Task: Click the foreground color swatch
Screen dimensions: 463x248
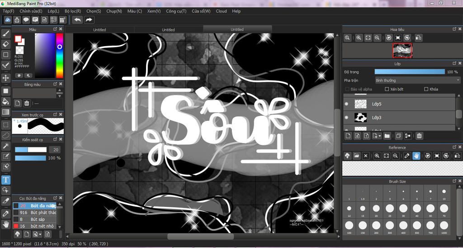Action: tap(18, 39)
